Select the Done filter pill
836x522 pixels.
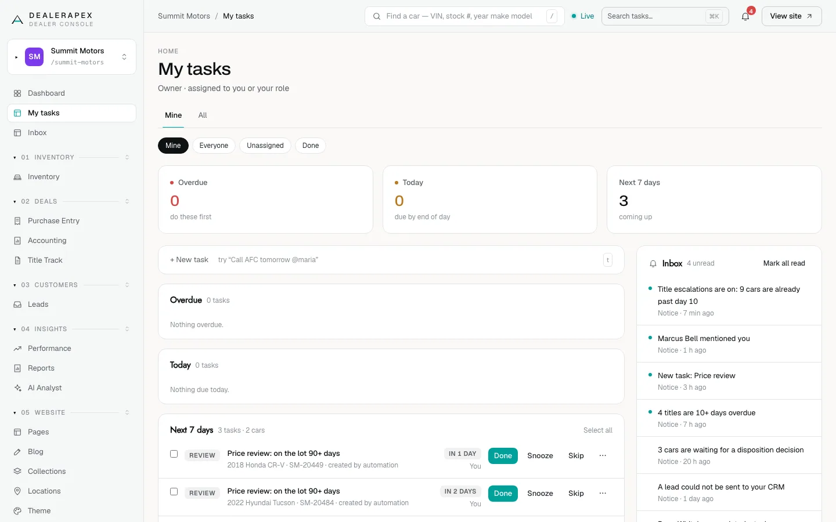coord(311,146)
